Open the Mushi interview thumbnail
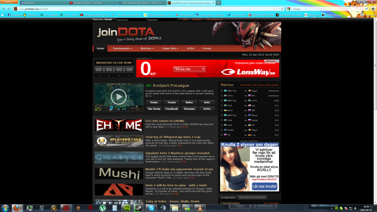 coord(119,174)
